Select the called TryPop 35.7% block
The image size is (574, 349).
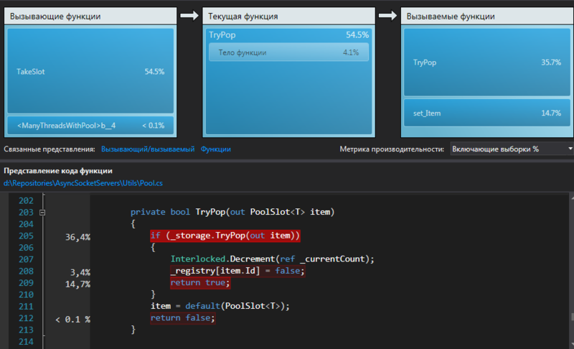pyautogui.click(x=486, y=62)
